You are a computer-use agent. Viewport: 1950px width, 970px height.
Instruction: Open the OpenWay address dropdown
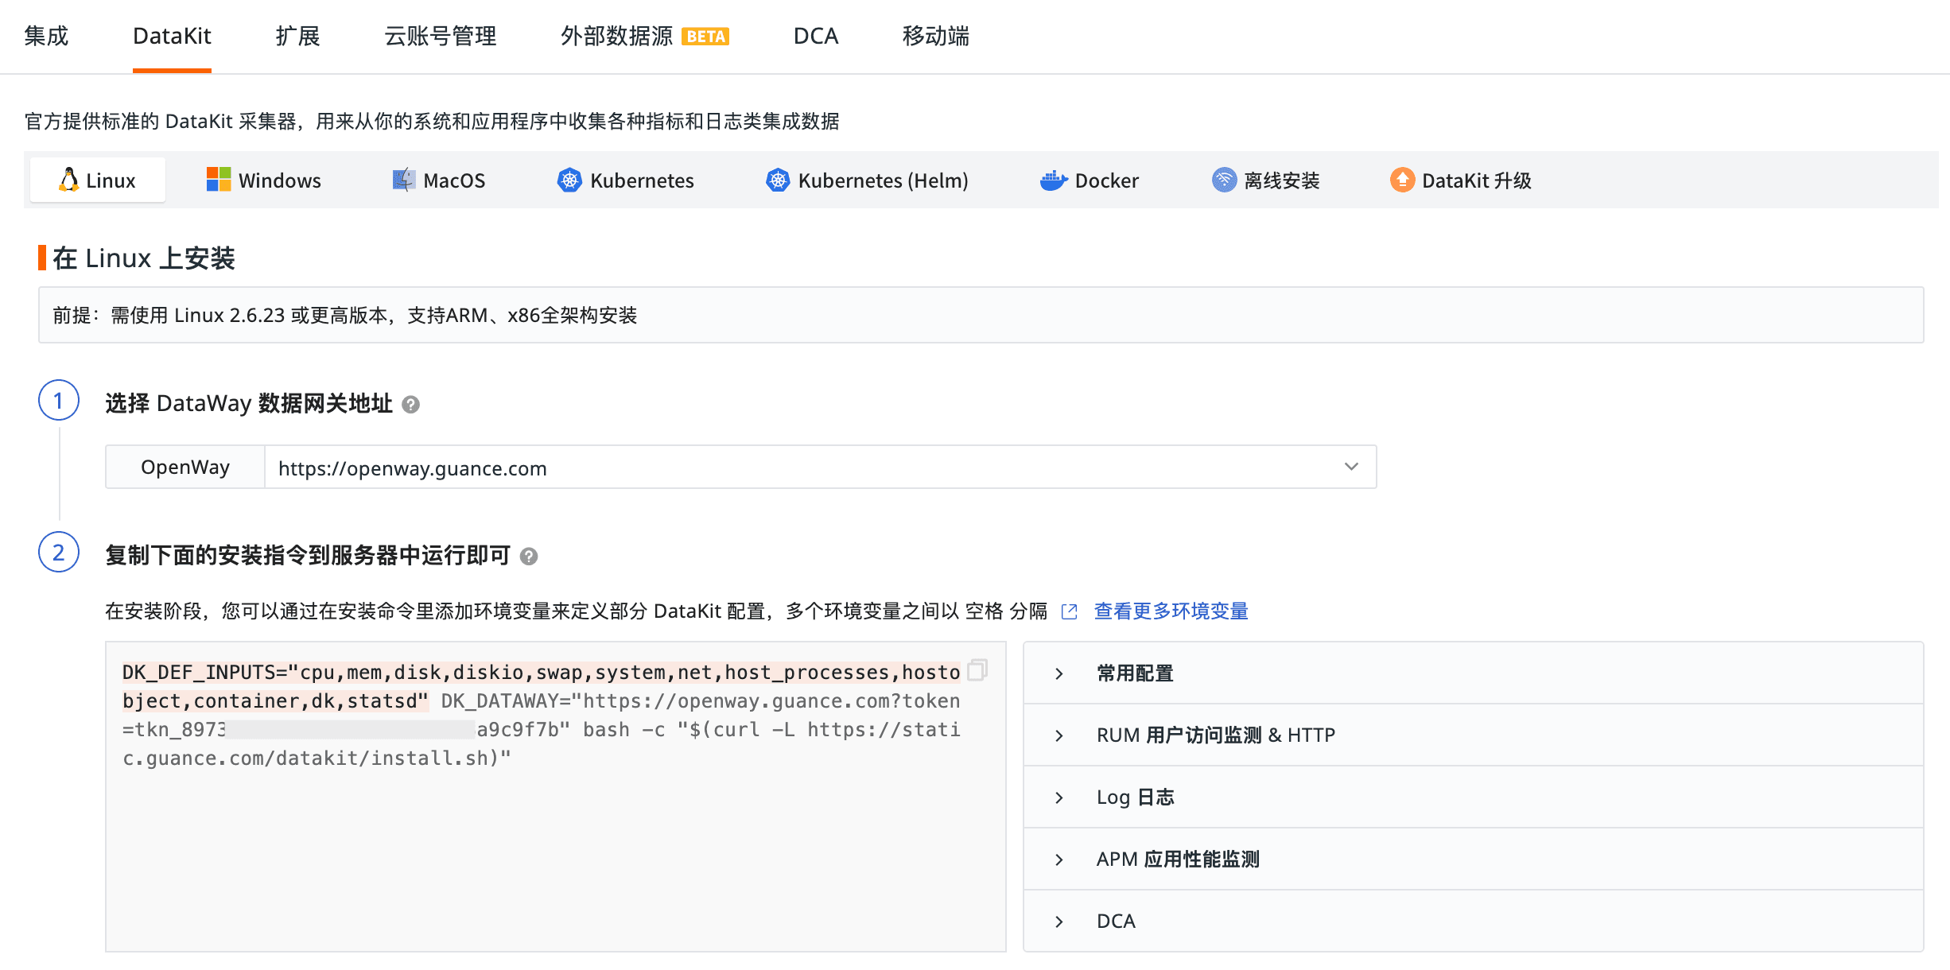pyautogui.click(x=1350, y=467)
